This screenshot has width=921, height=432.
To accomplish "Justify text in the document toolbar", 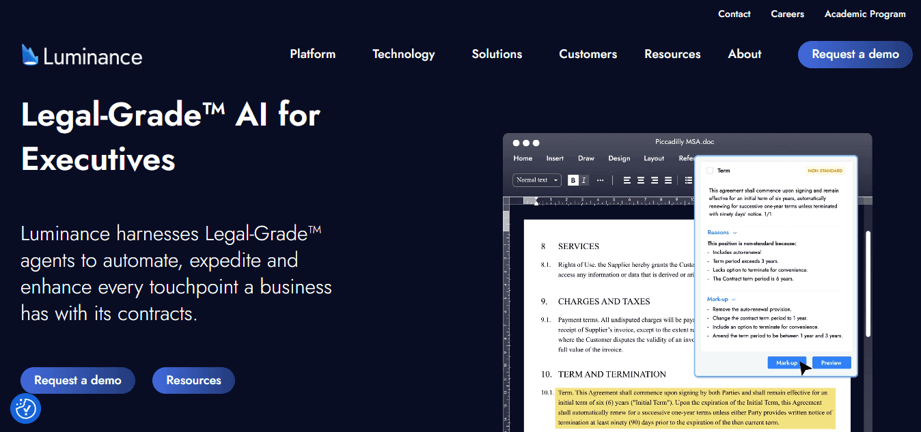I will pos(668,180).
